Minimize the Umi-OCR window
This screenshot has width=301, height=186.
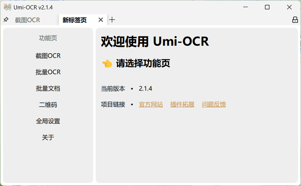pos(245,7)
